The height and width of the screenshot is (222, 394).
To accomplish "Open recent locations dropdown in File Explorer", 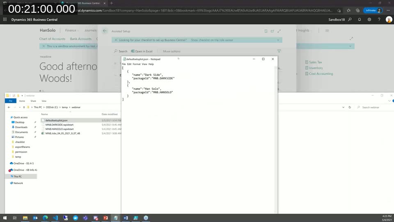I will tap(20, 107).
